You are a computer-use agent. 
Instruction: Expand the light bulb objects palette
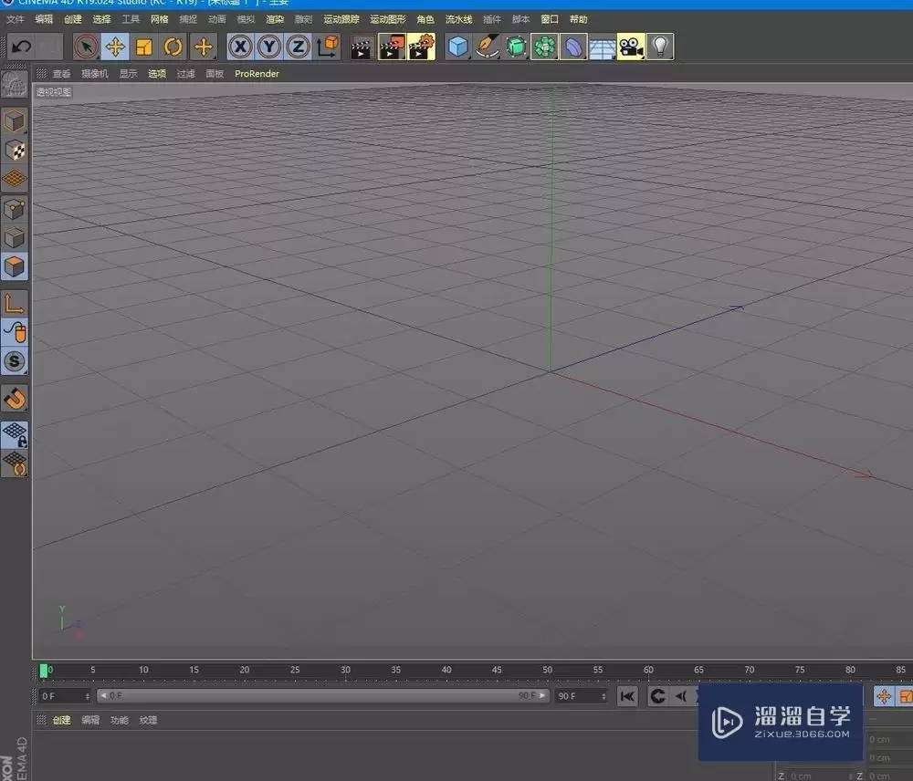[660, 47]
